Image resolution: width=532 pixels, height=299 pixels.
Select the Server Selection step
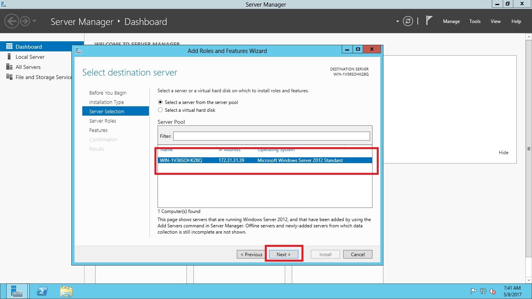116,111
